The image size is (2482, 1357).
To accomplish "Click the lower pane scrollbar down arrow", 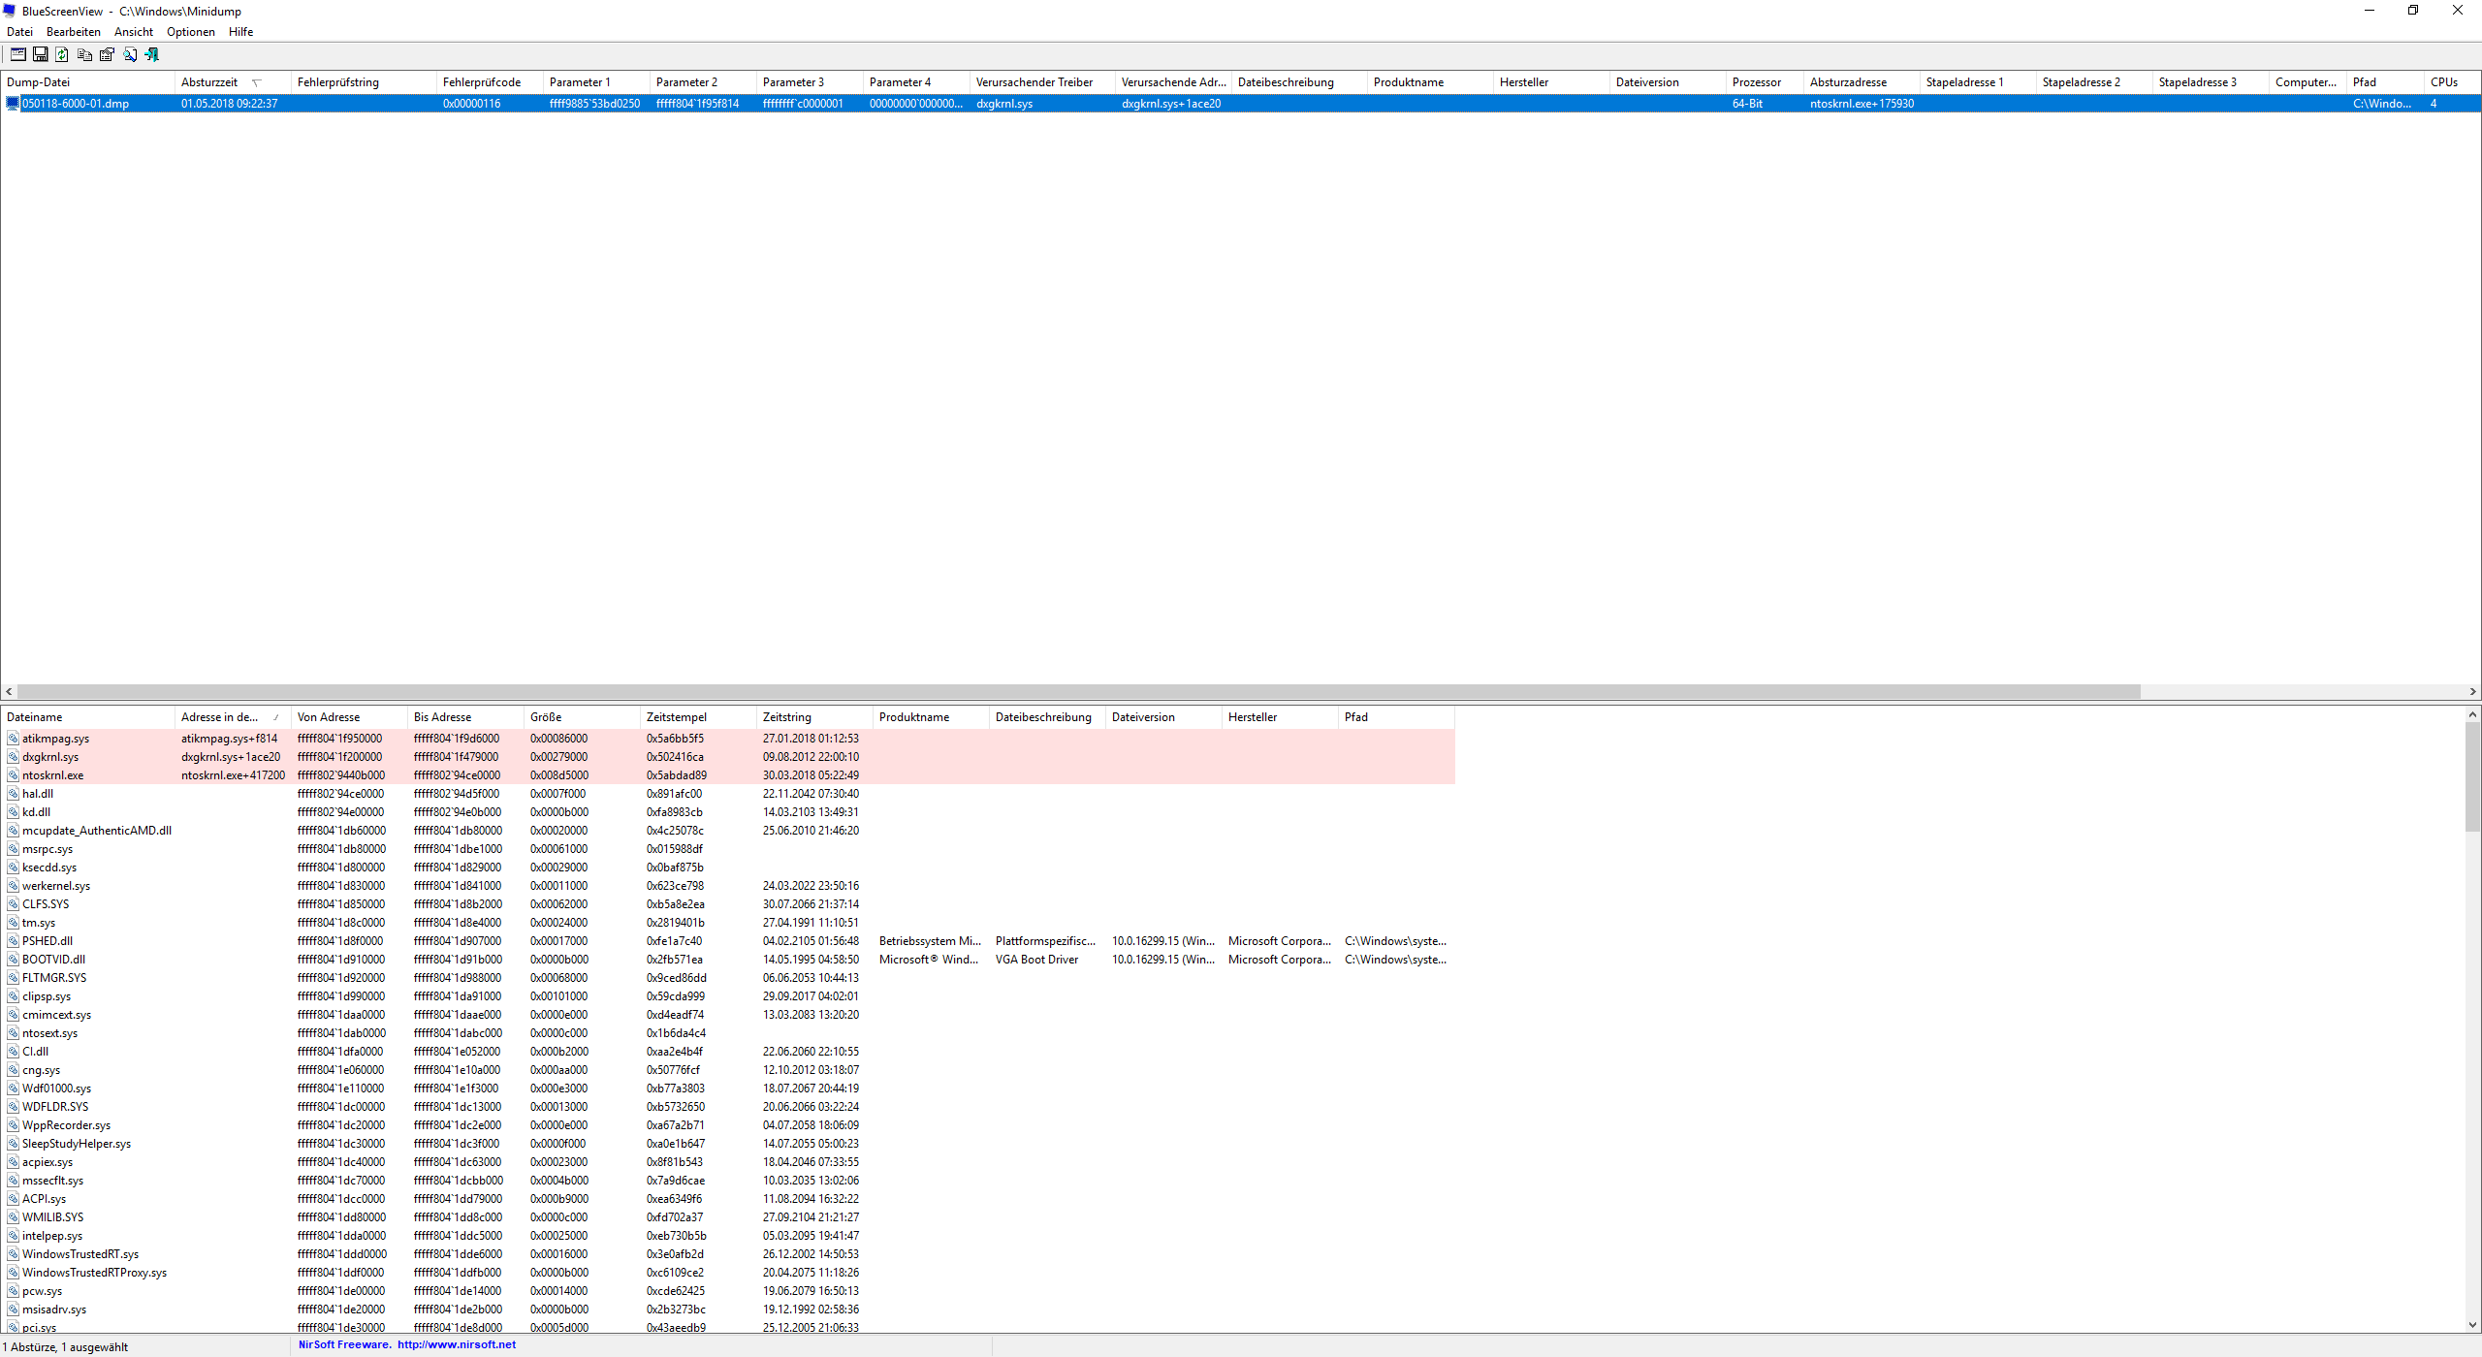I will point(2472,1324).
